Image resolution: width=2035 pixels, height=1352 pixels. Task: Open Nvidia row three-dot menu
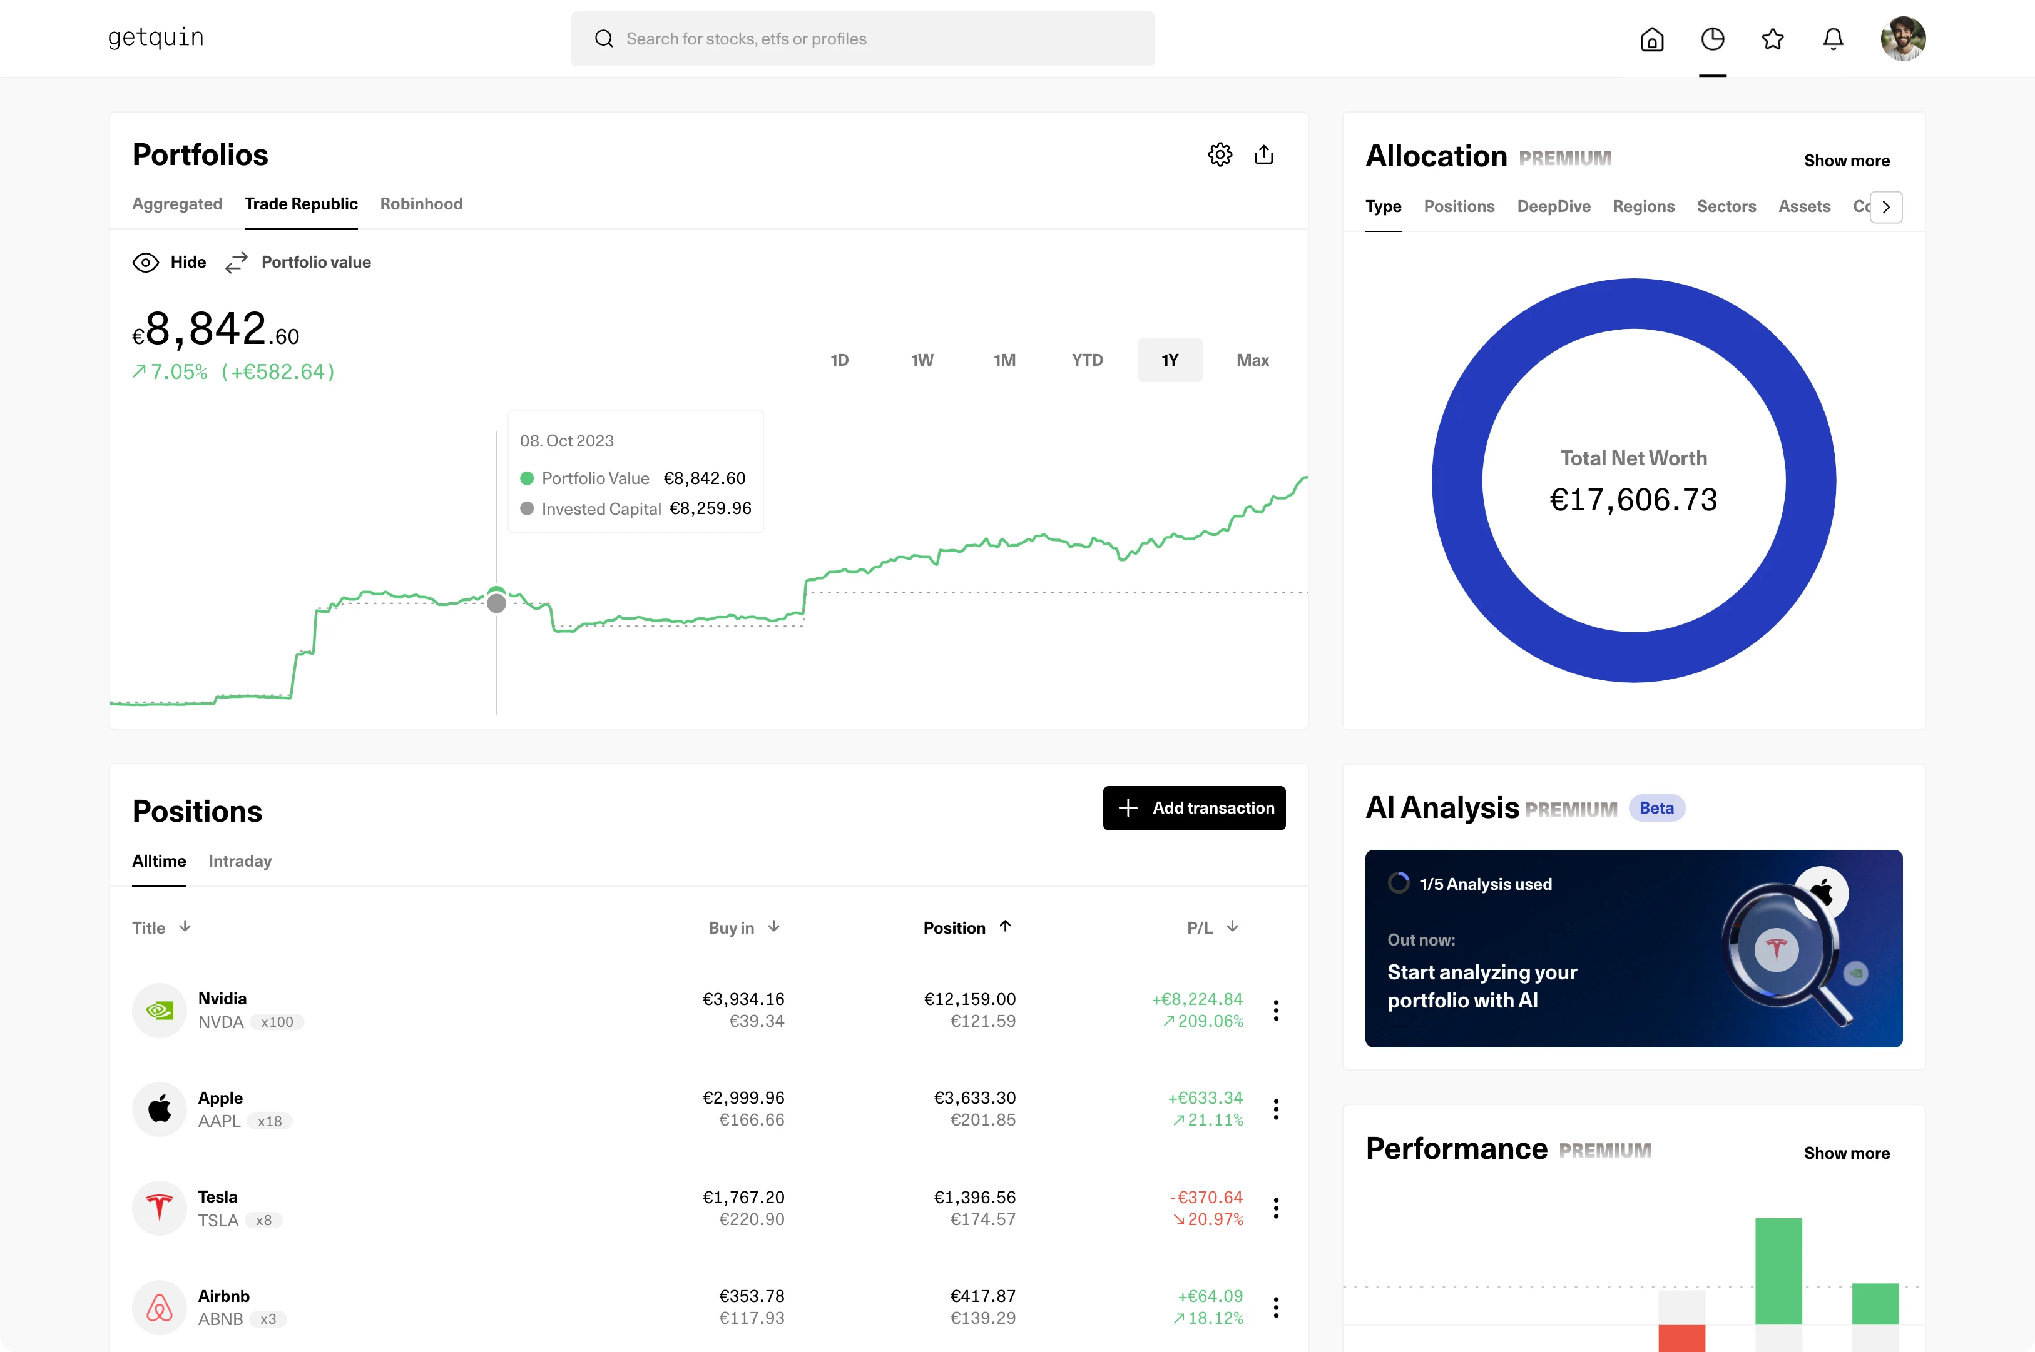coord(1275,1010)
